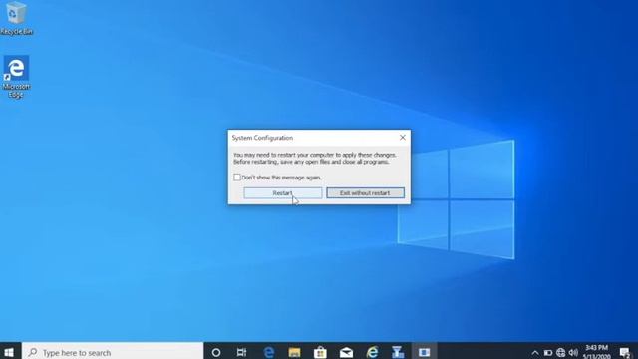The image size is (638, 359).
Task: Open Action Center notifications icon
Action: click(625, 353)
